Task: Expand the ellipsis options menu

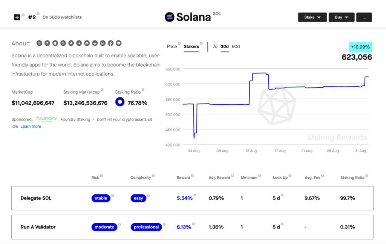Action: [364, 17]
